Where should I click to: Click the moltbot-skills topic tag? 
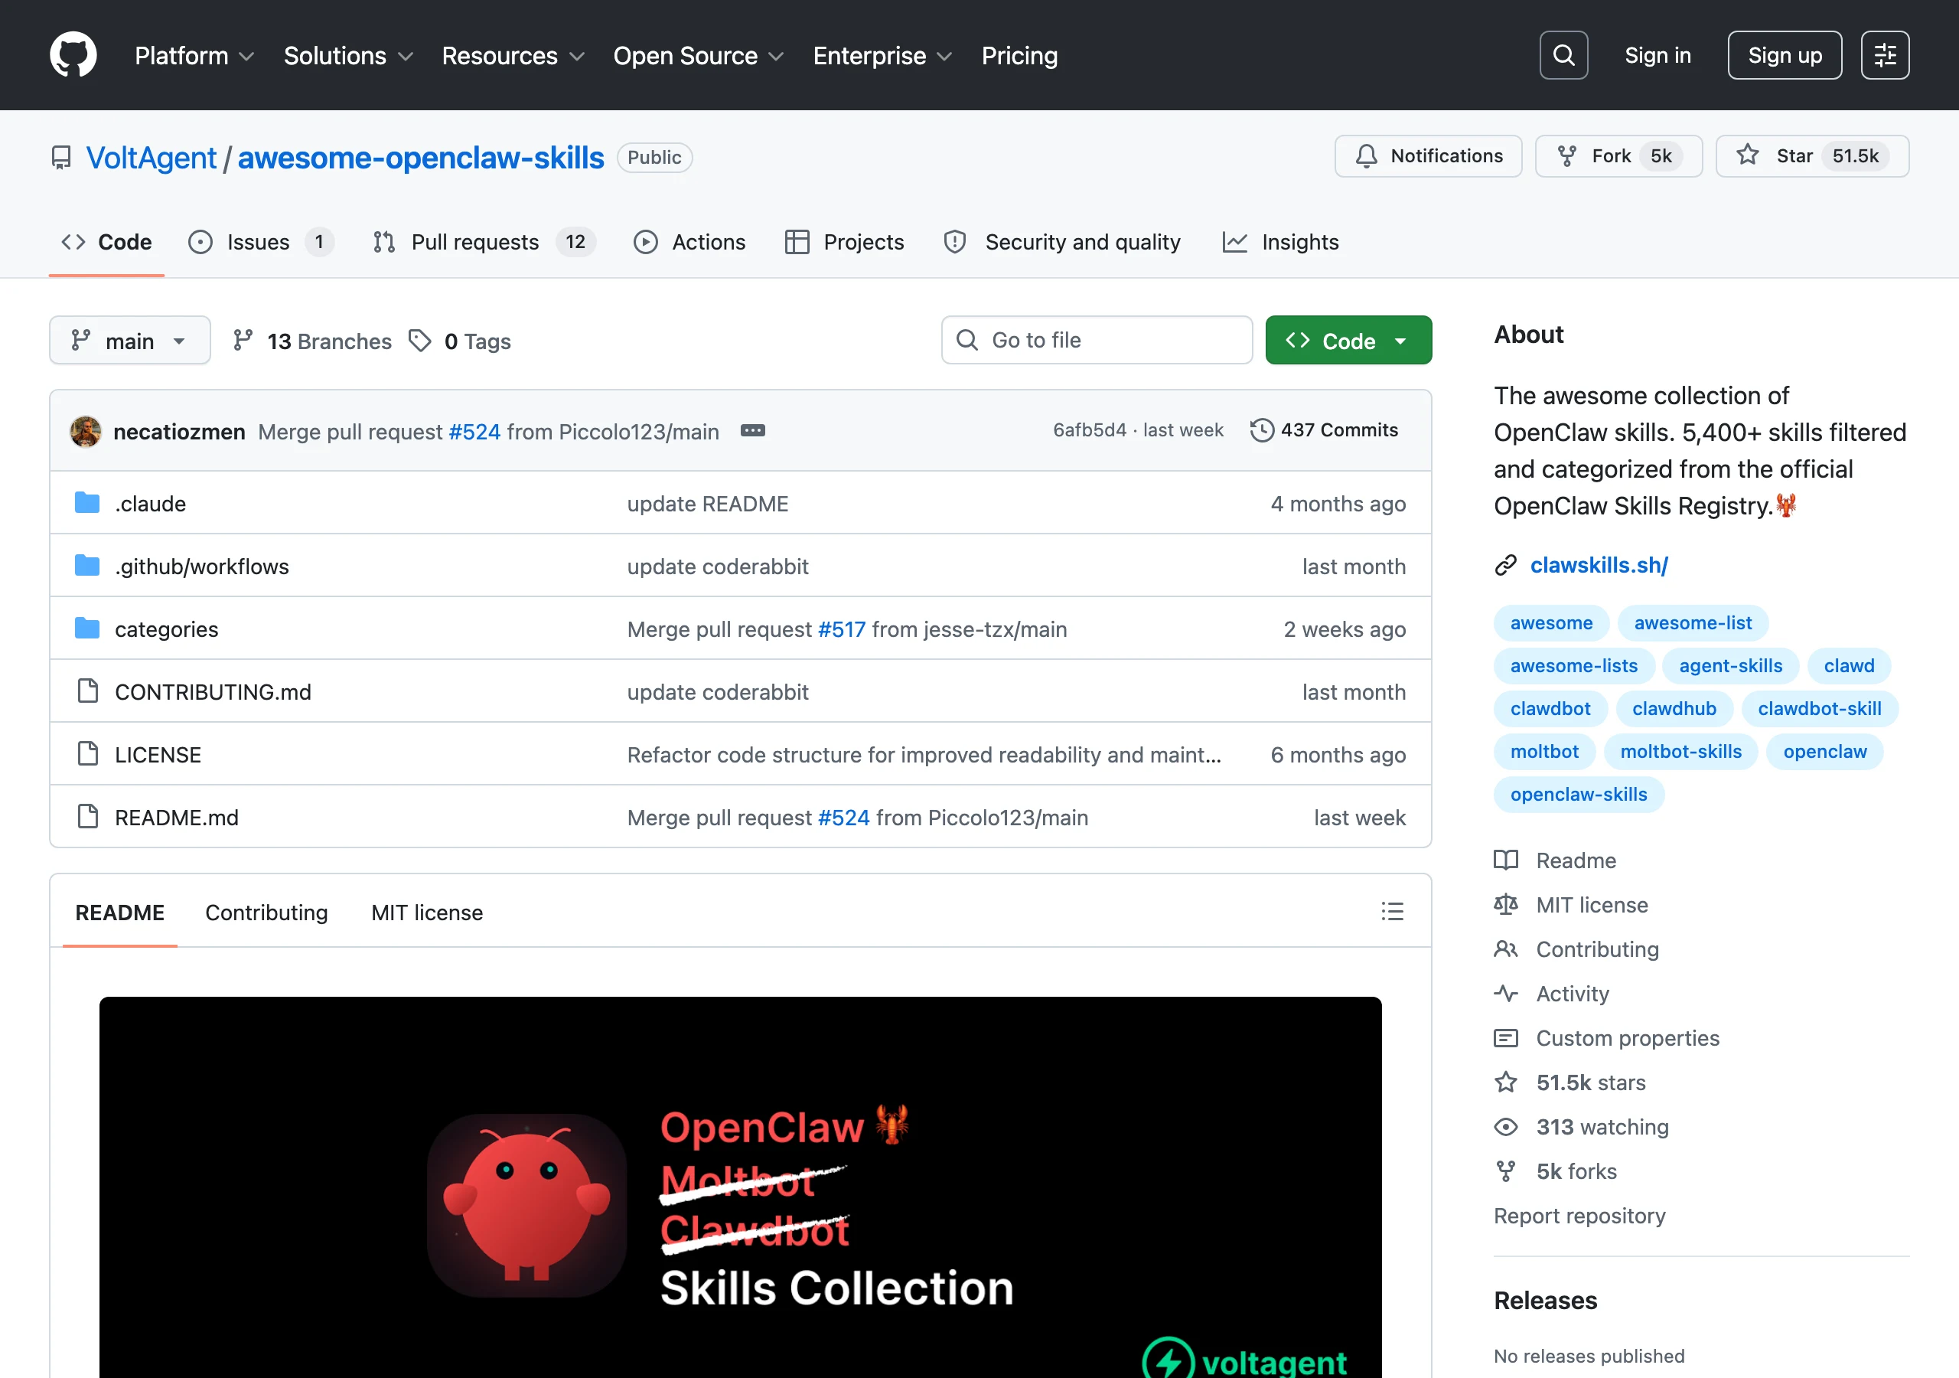[x=1681, y=751]
